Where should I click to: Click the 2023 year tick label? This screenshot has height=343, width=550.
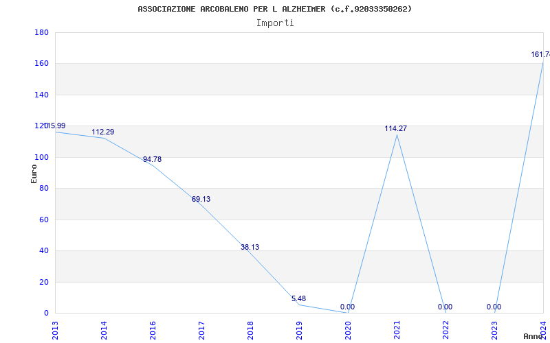coord(494,331)
